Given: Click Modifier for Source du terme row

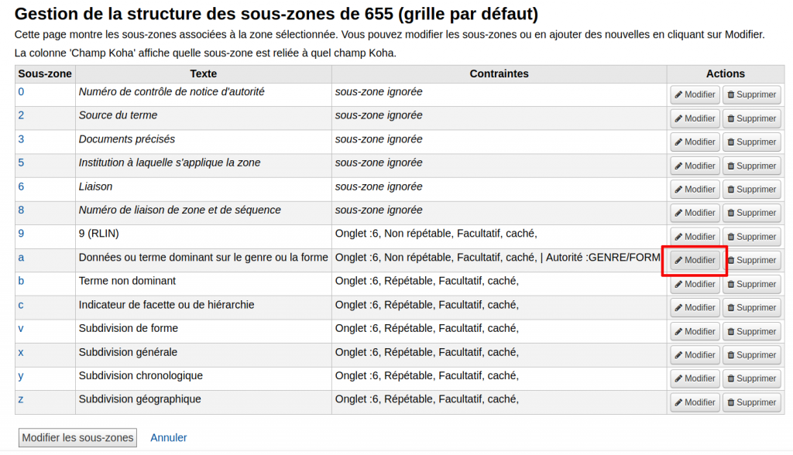Looking at the screenshot, I should tap(695, 118).
